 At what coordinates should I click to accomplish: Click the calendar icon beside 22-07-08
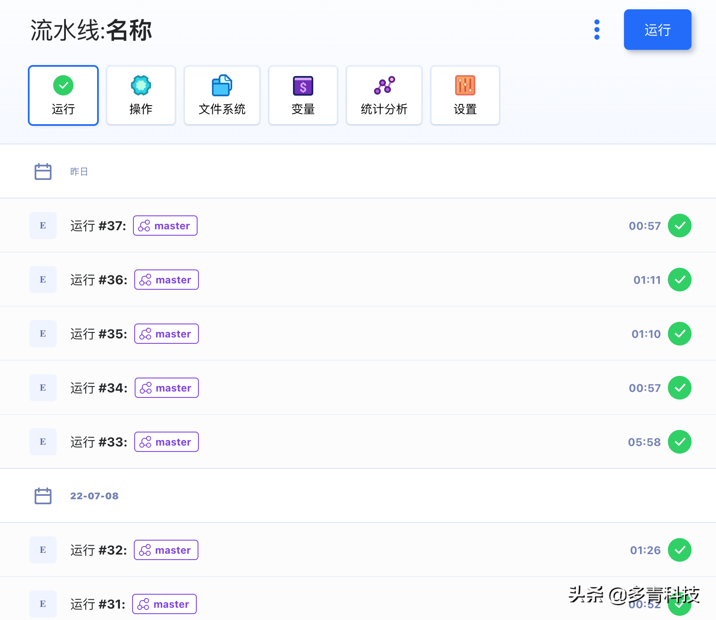coord(43,496)
